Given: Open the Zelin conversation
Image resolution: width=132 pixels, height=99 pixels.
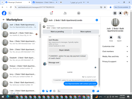Looking at the screenshot, I should 20,51.
